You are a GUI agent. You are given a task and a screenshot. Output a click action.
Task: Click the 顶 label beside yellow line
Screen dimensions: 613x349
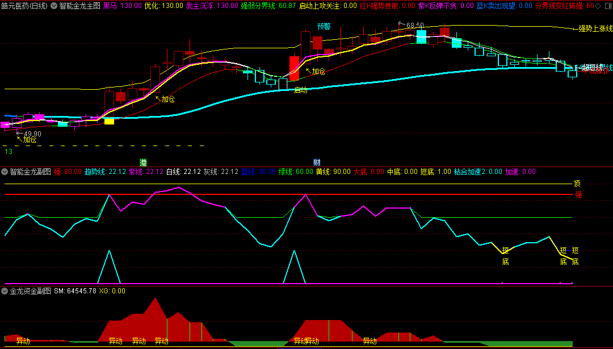point(577,184)
